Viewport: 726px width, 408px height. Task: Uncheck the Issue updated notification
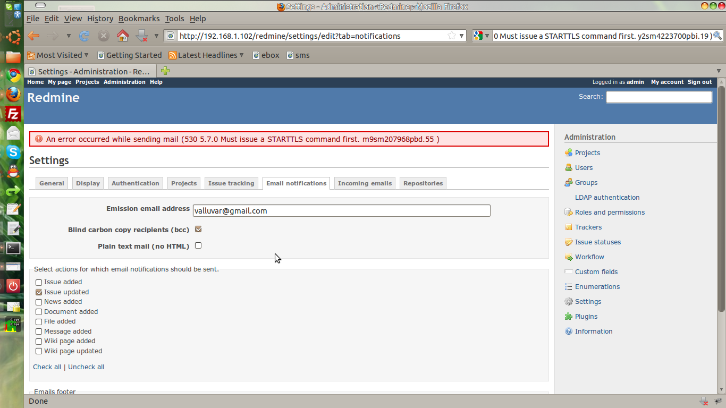tap(39, 292)
